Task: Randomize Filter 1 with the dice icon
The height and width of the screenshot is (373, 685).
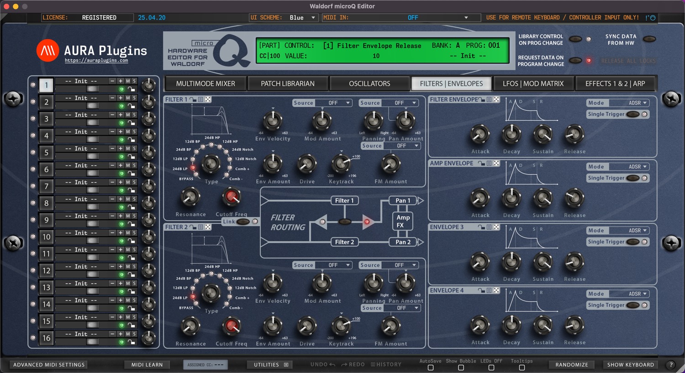Action: tap(208, 99)
